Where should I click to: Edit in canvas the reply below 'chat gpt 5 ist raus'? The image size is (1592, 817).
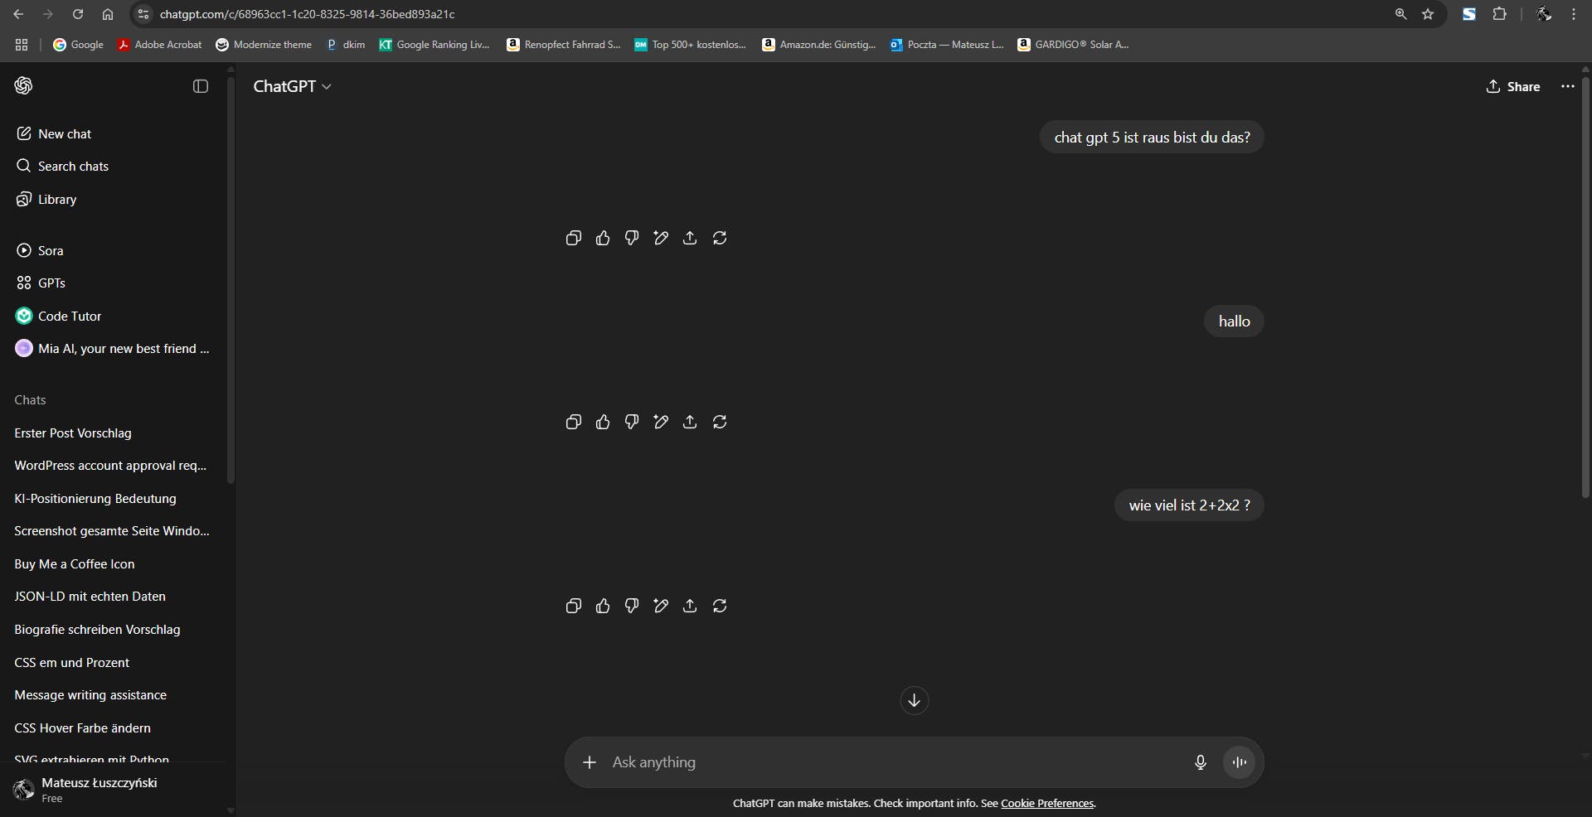pos(661,238)
